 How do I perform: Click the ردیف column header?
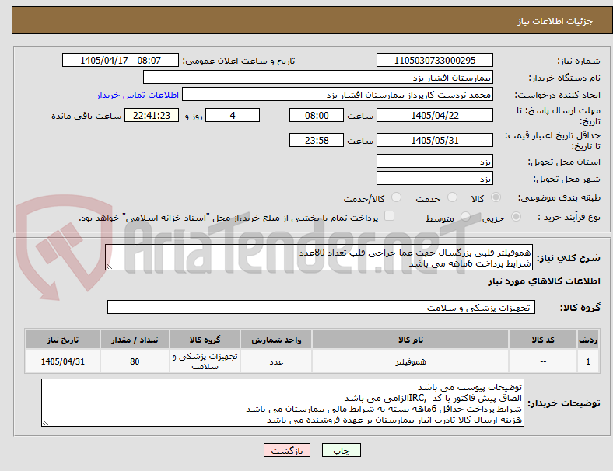(587, 340)
